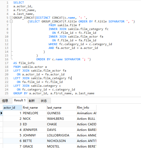Sort by the actor_id column header
This screenshot has height=148, width=141.
13,108
